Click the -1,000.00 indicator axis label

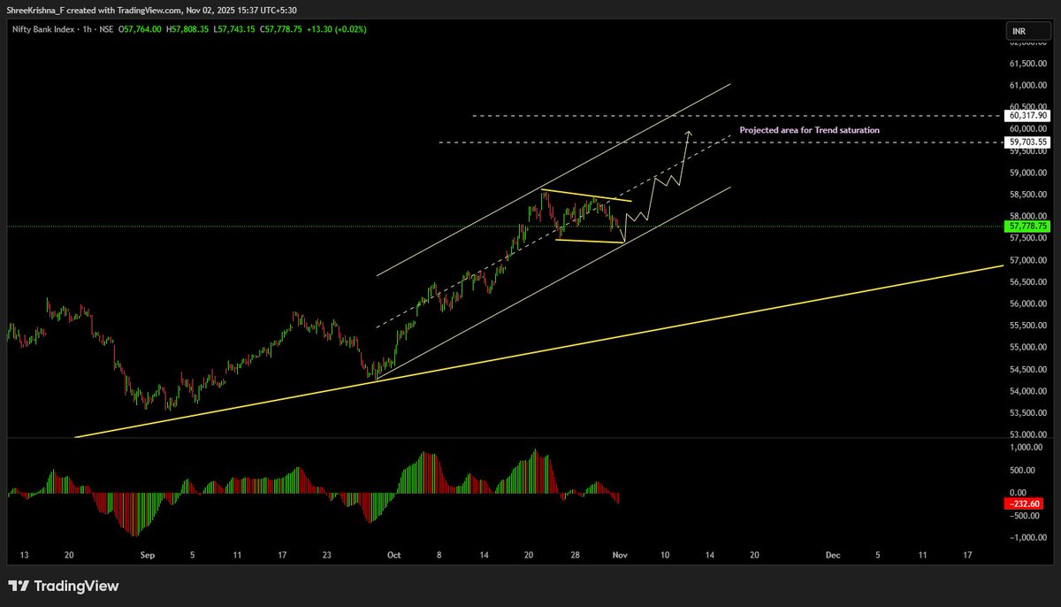[1027, 536]
